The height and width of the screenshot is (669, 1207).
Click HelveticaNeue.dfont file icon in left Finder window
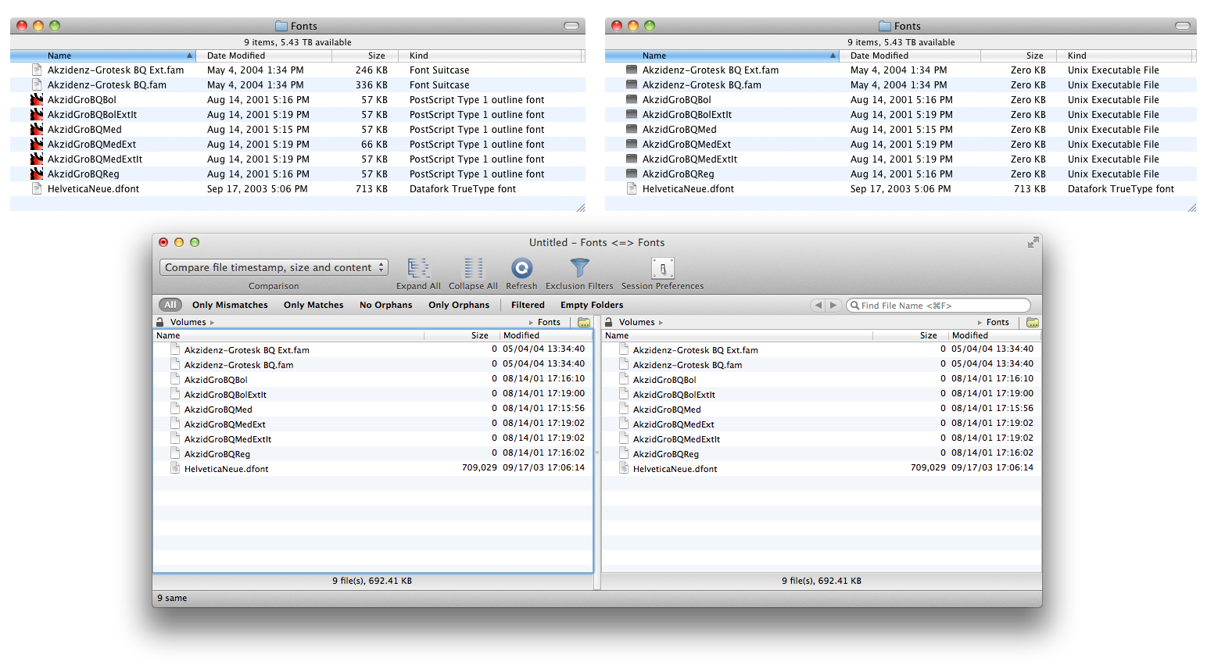click(x=37, y=188)
